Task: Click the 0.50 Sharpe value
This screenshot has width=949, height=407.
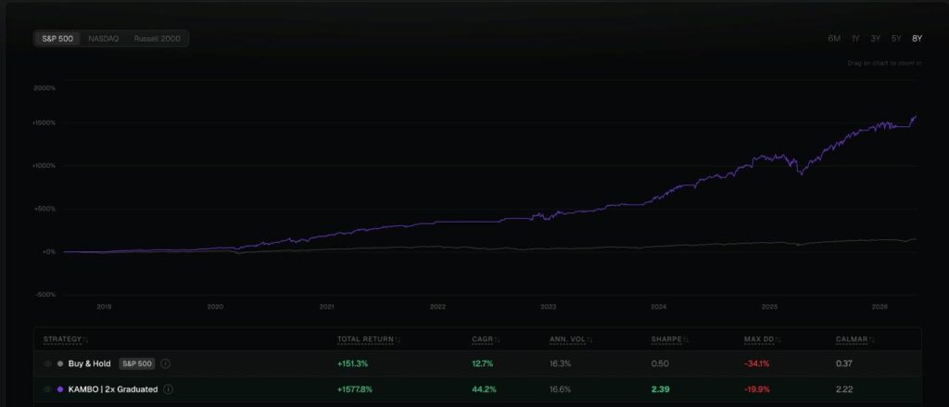Action: click(660, 364)
